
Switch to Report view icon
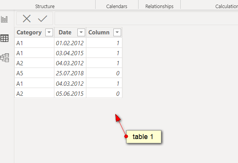[x=4, y=19]
